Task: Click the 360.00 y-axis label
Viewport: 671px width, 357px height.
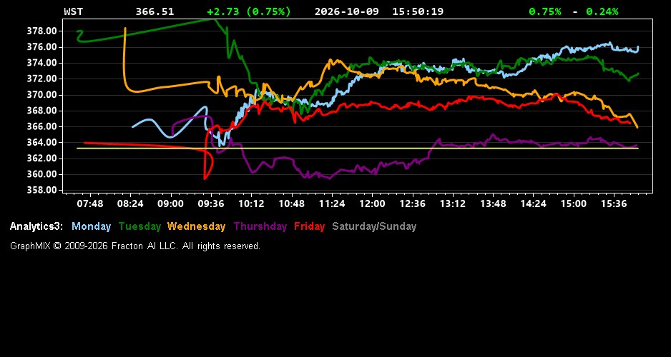Action: (41, 174)
